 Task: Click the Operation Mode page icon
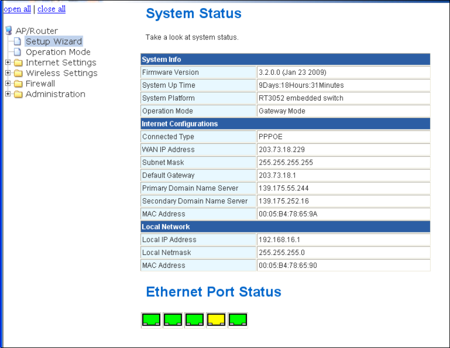[x=18, y=52]
